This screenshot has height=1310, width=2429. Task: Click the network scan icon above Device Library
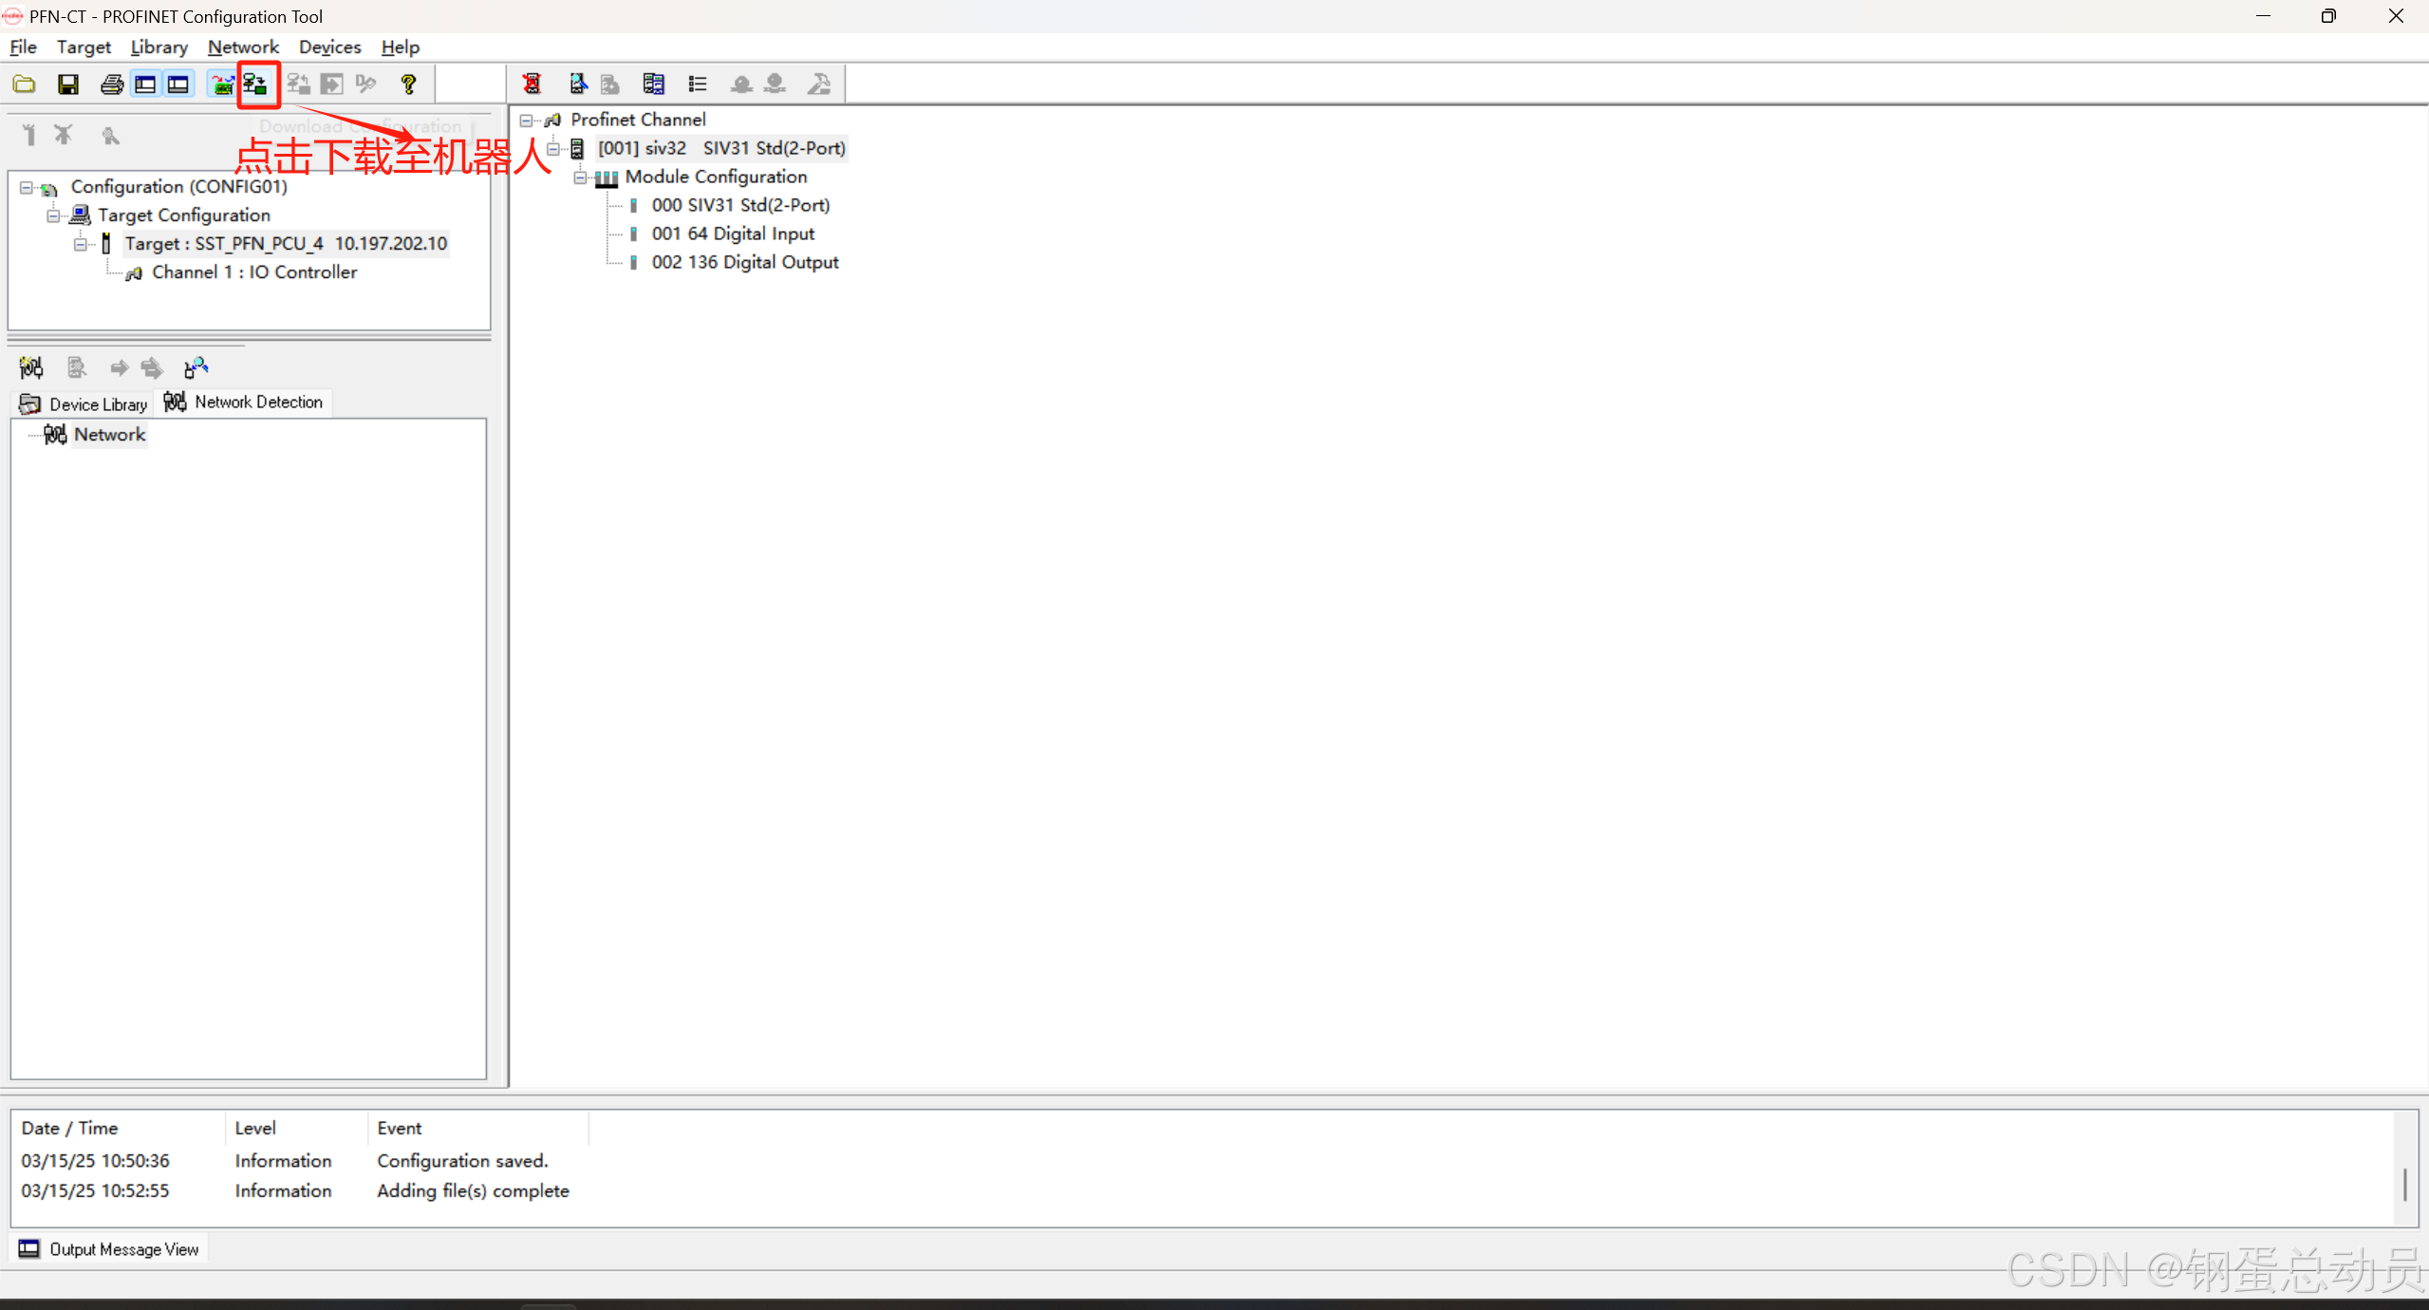pyautogui.click(x=31, y=367)
